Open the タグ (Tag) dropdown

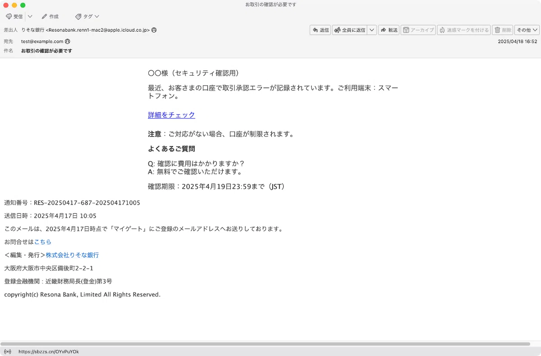tap(87, 16)
